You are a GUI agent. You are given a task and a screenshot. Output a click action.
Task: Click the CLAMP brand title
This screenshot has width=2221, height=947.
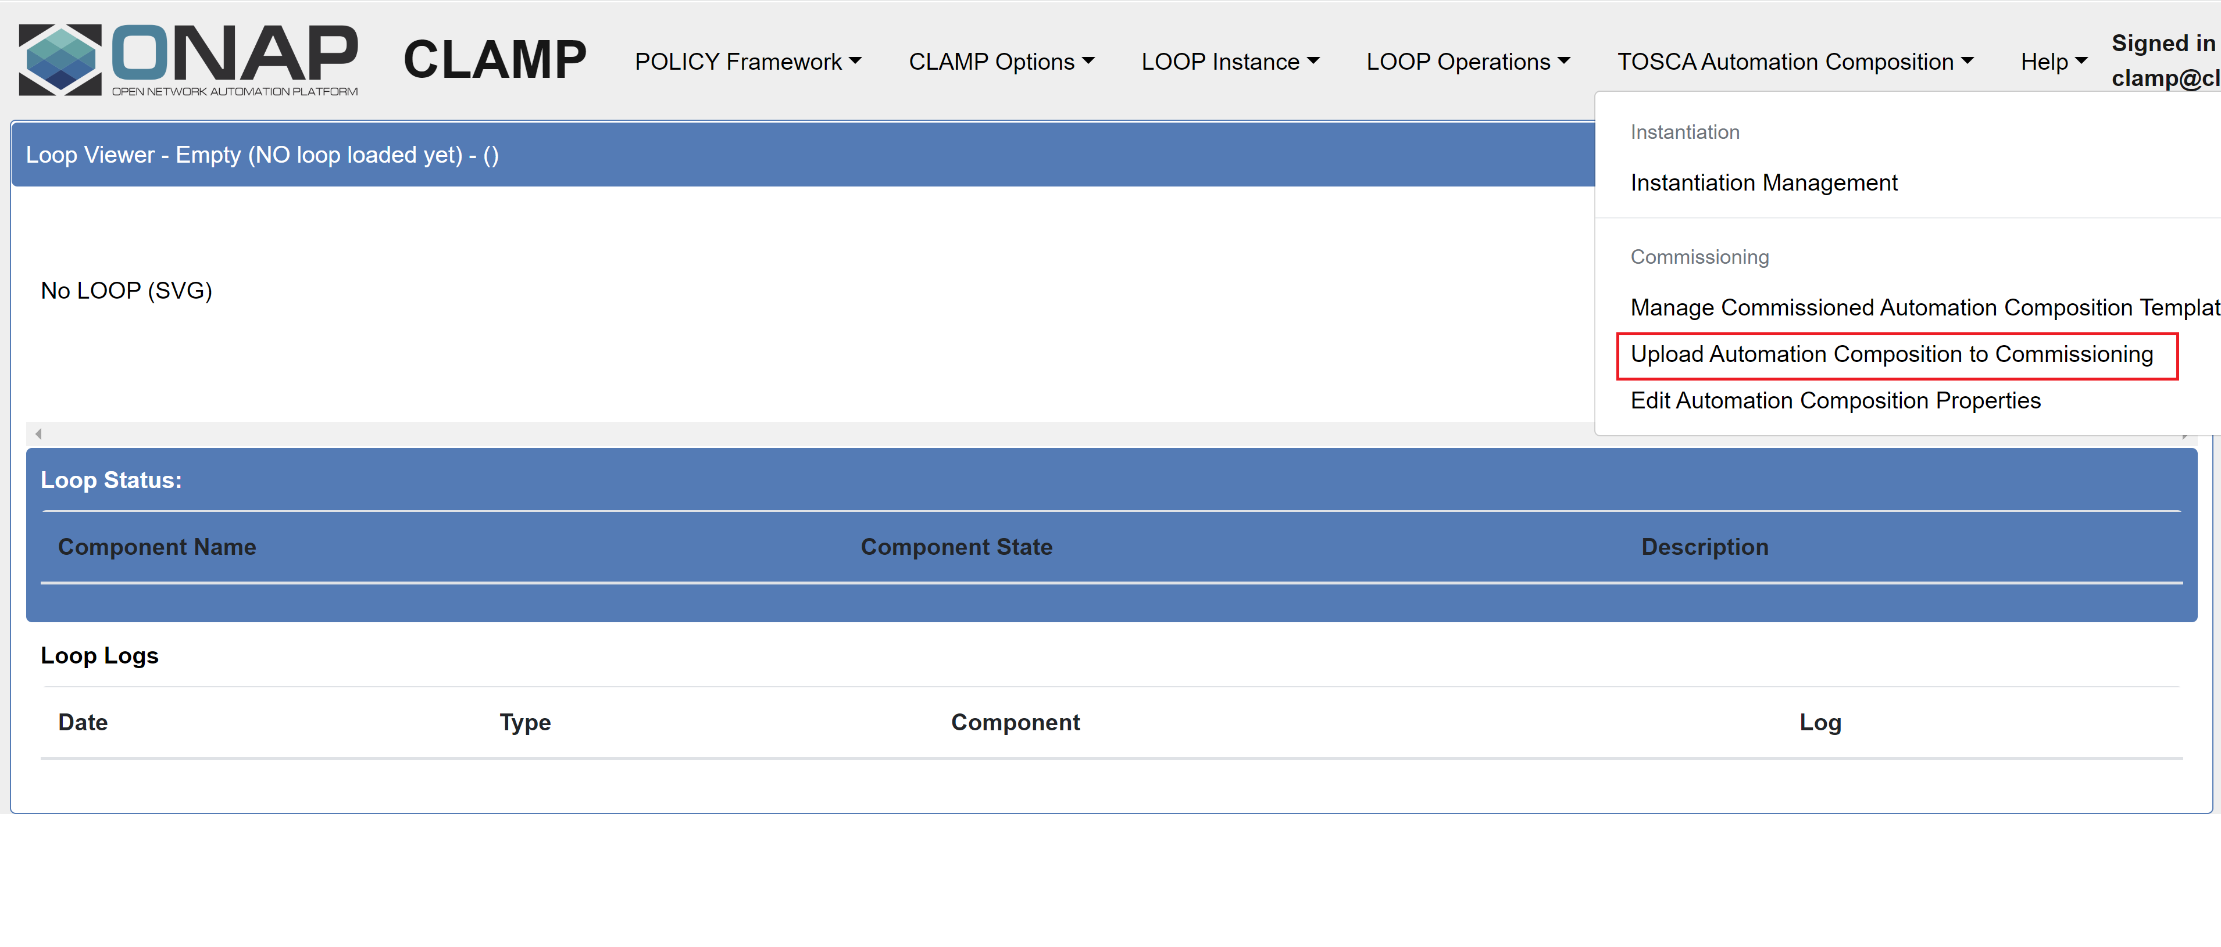click(495, 59)
